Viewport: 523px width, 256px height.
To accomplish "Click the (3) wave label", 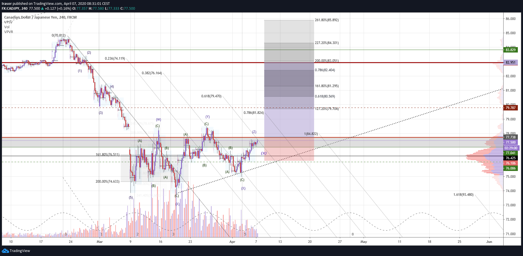I will click(101, 113).
